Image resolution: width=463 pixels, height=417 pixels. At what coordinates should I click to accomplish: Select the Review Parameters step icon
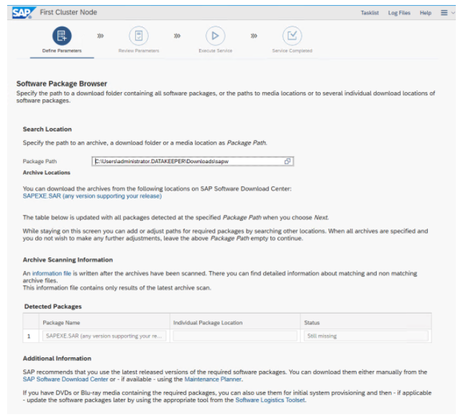click(x=139, y=36)
